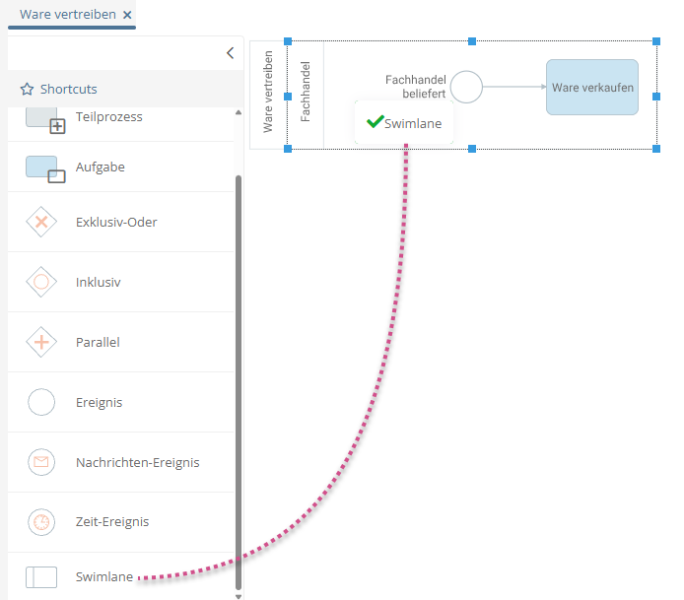Select the Exklusiv-Oder gateway icon
684x600 pixels.
[x=41, y=222]
